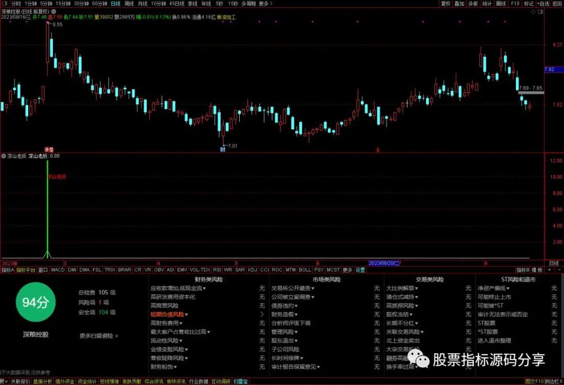Viewport: 564px width, 385px height.
Task: Select the BOLL indicator tab
Action: click(304, 270)
